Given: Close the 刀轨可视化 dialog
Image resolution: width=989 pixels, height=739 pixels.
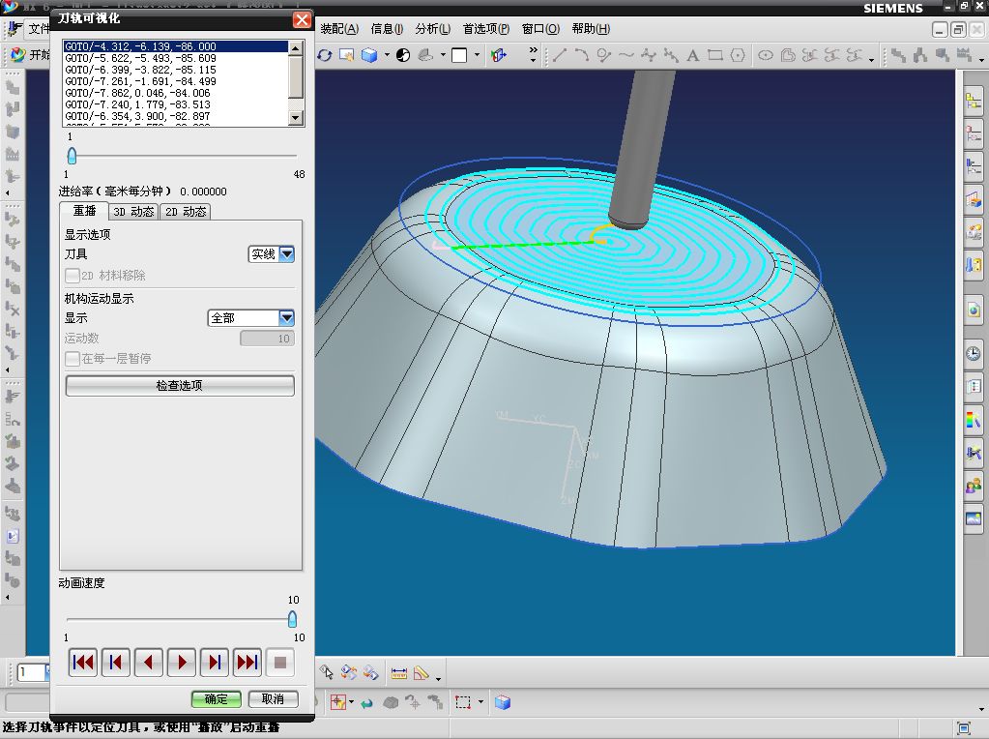Looking at the screenshot, I should tap(302, 19).
